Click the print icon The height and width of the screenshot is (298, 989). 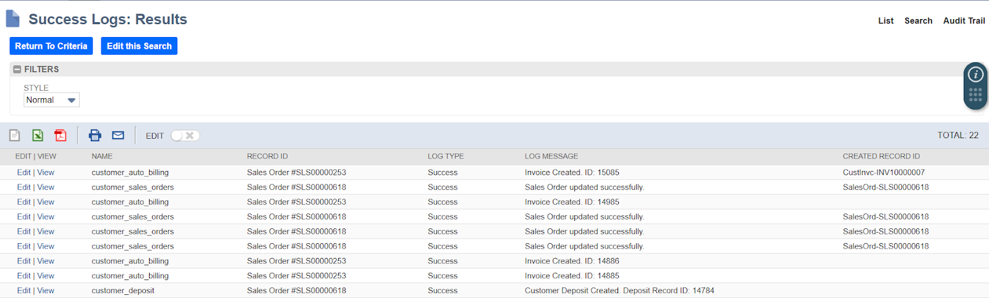tap(95, 135)
